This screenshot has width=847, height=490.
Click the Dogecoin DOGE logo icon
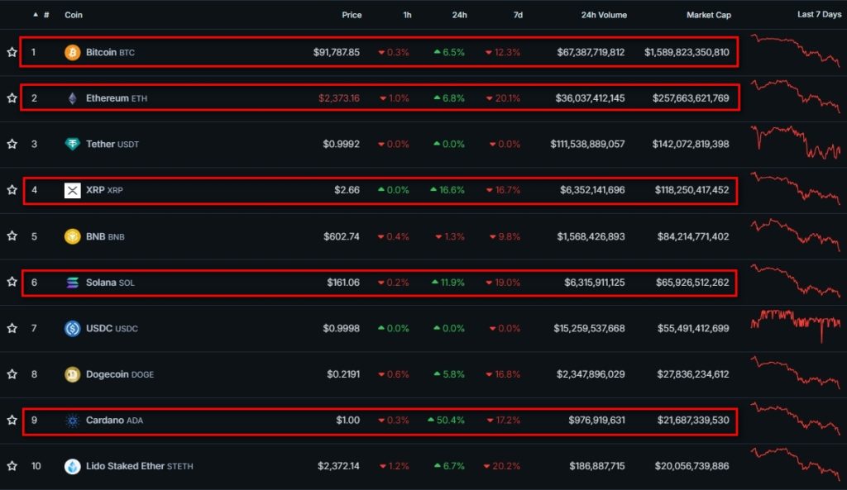tap(73, 374)
